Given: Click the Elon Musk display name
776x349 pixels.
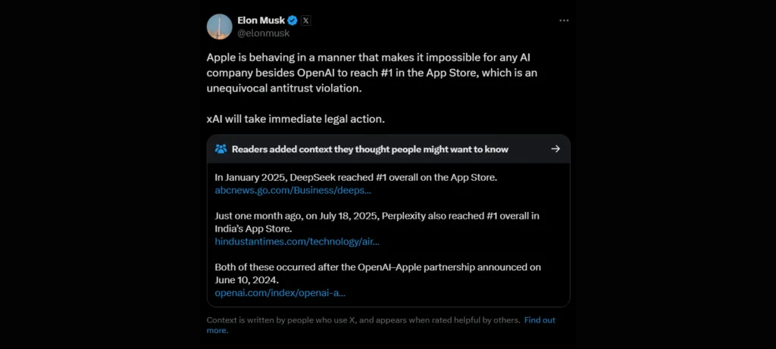Looking at the screenshot, I should point(261,20).
